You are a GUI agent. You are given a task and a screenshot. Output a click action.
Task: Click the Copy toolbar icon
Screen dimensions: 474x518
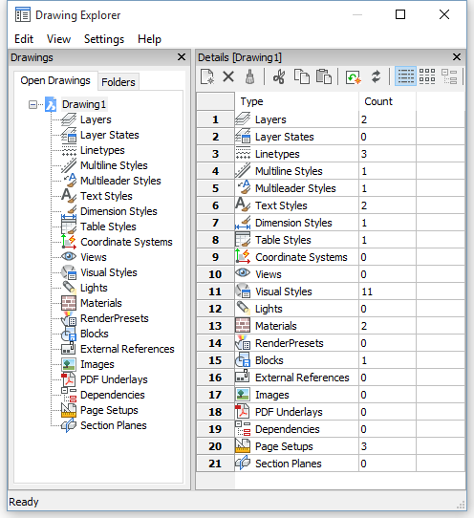point(302,77)
